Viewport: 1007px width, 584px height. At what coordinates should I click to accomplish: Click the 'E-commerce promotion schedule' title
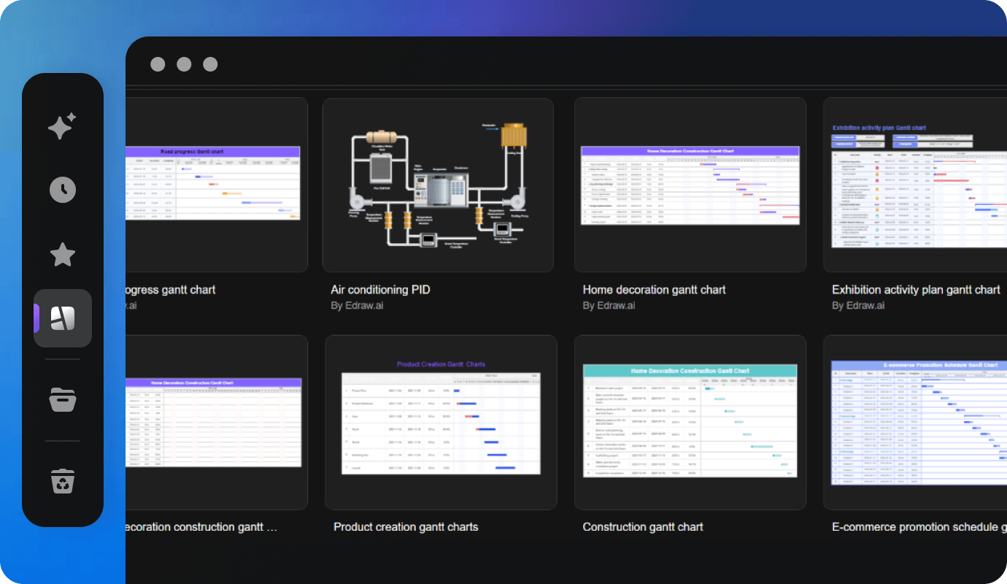(919, 527)
